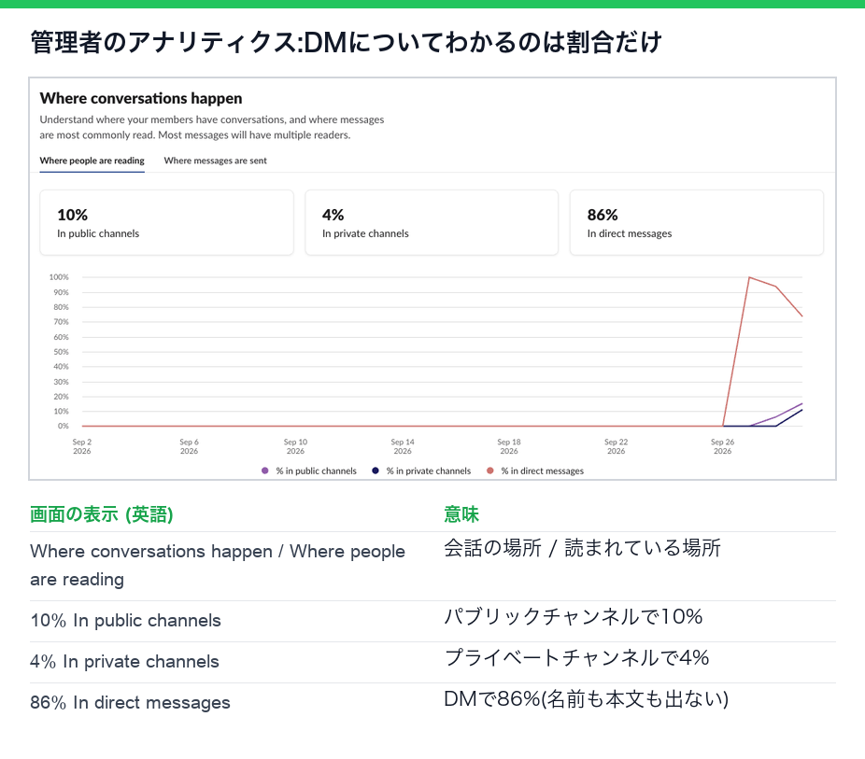Click the '% in public channels' legend label
This screenshot has width=865, height=759.
pyautogui.click(x=316, y=471)
